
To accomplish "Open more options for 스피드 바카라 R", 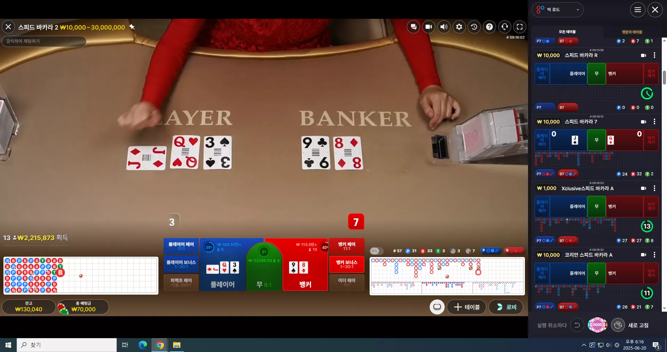I will (654, 55).
